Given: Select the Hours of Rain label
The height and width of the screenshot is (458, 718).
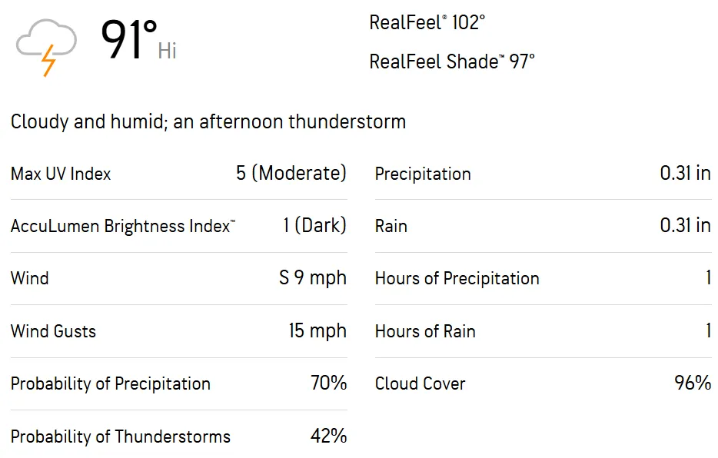Looking at the screenshot, I should pos(425,331).
